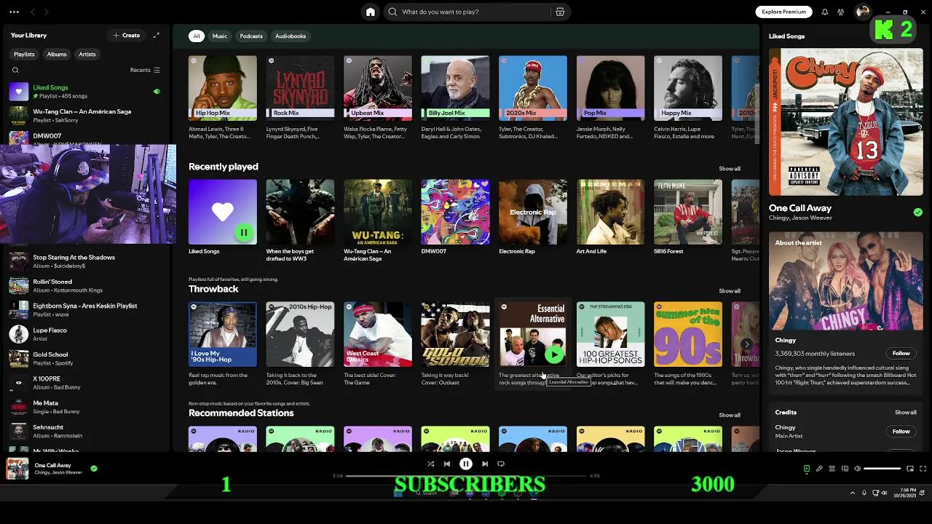Open lyrics with the microphone icon
The image size is (932, 524).
[x=819, y=469]
